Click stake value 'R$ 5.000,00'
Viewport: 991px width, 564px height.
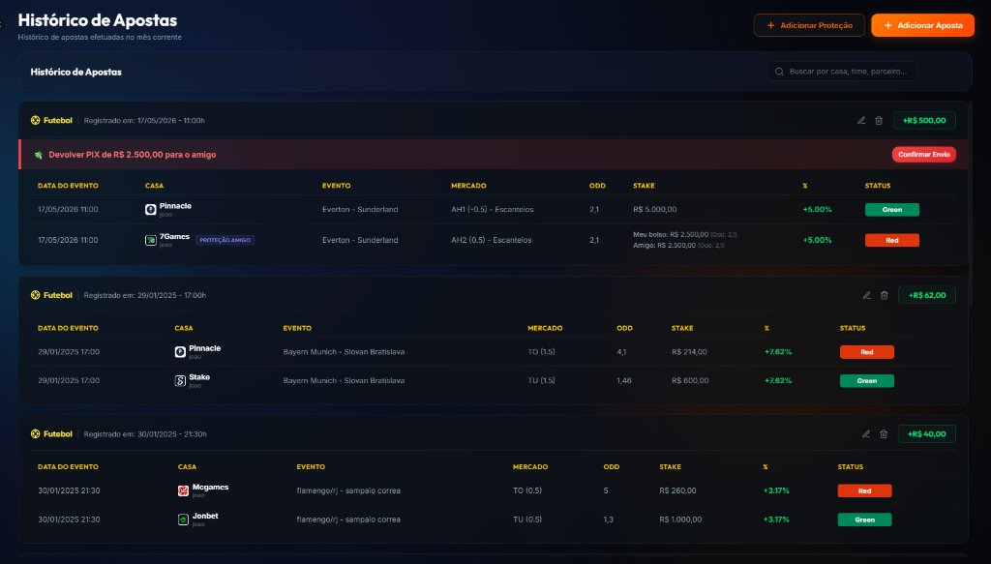(x=655, y=210)
